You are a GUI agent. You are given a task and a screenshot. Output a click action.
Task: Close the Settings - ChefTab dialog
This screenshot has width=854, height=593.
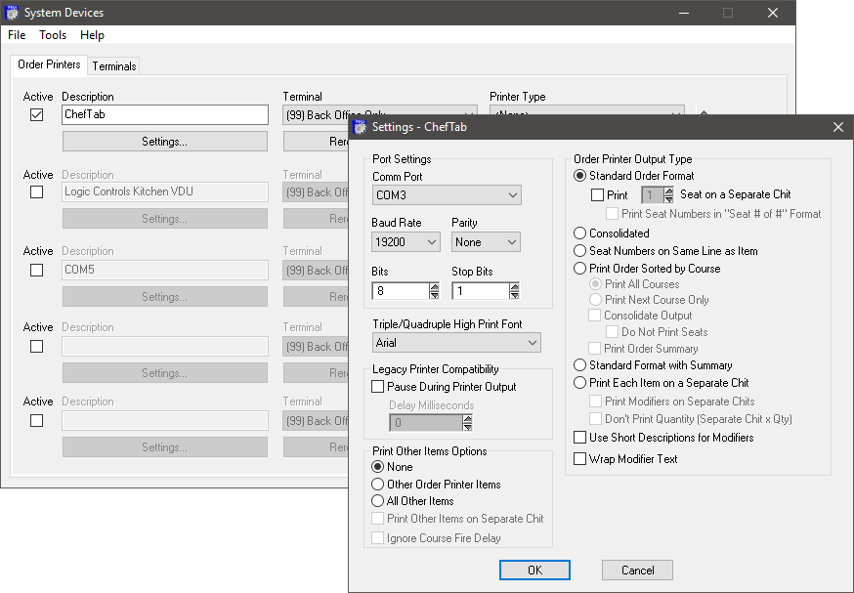click(838, 127)
